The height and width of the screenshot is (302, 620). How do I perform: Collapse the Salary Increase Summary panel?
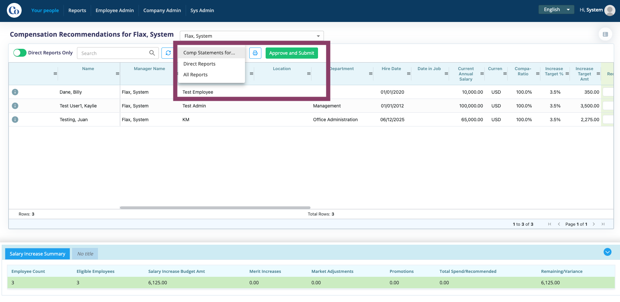608,252
